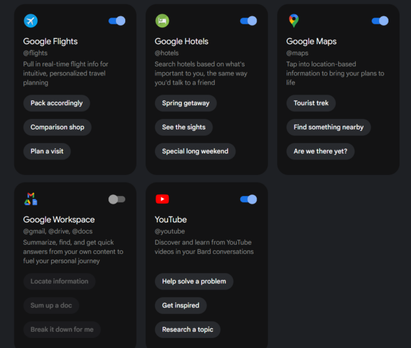Image resolution: width=411 pixels, height=348 pixels.
Task: Switch off the Google Maps extension
Action: tap(380, 21)
